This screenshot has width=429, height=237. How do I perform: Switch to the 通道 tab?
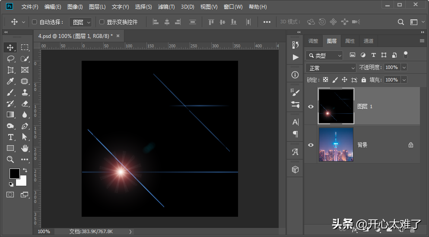[x=368, y=41]
